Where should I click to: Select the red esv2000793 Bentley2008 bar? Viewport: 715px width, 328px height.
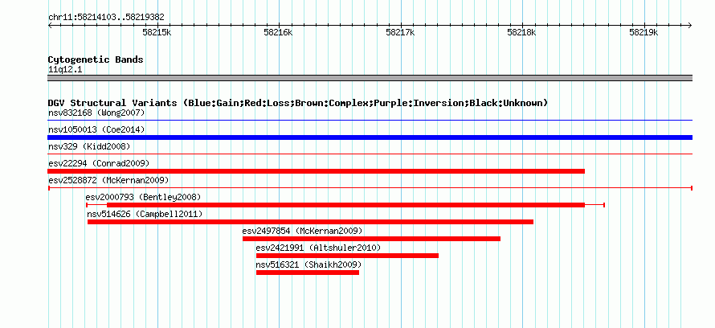[x=345, y=205]
